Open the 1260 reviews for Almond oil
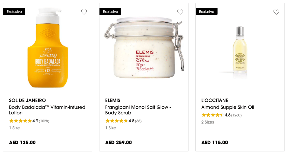Screen dimensions: 288x155 (x=236, y=115)
